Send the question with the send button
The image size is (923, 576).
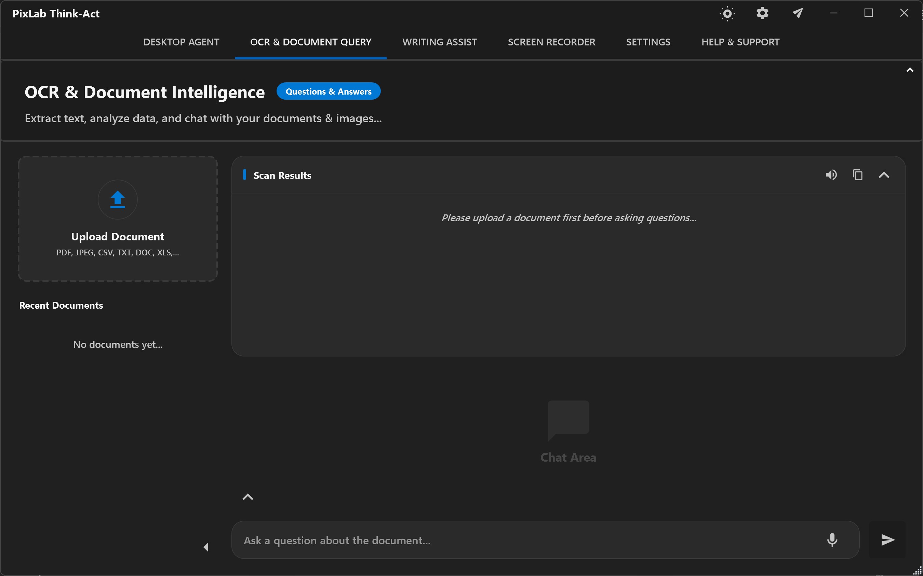coord(887,540)
